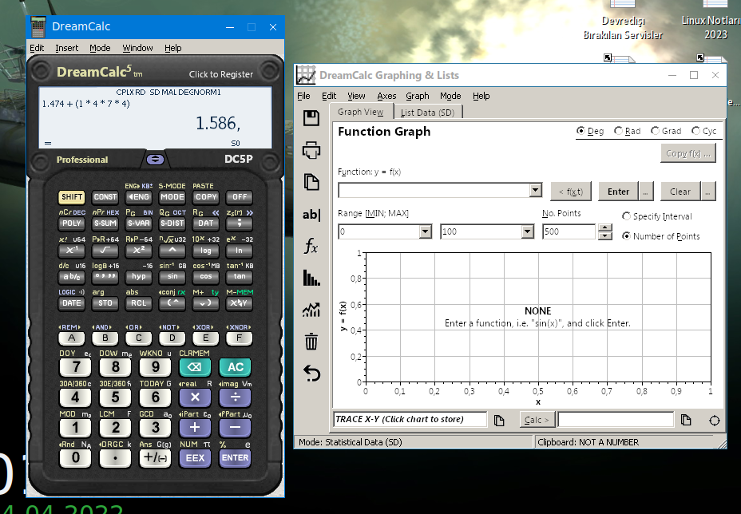Open the Function y = f(x) dropdown arrow
This screenshot has width=741, height=514.
pyautogui.click(x=535, y=190)
